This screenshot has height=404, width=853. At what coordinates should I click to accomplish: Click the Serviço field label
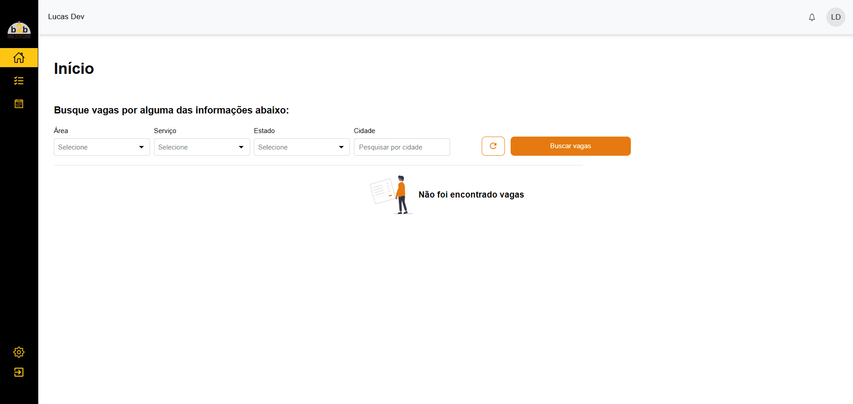pos(165,130)
